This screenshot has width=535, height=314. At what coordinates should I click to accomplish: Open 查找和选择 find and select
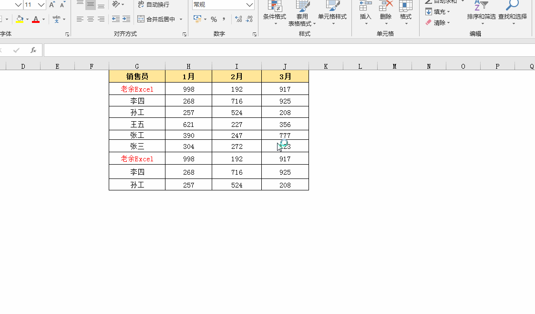coord(513,13)
